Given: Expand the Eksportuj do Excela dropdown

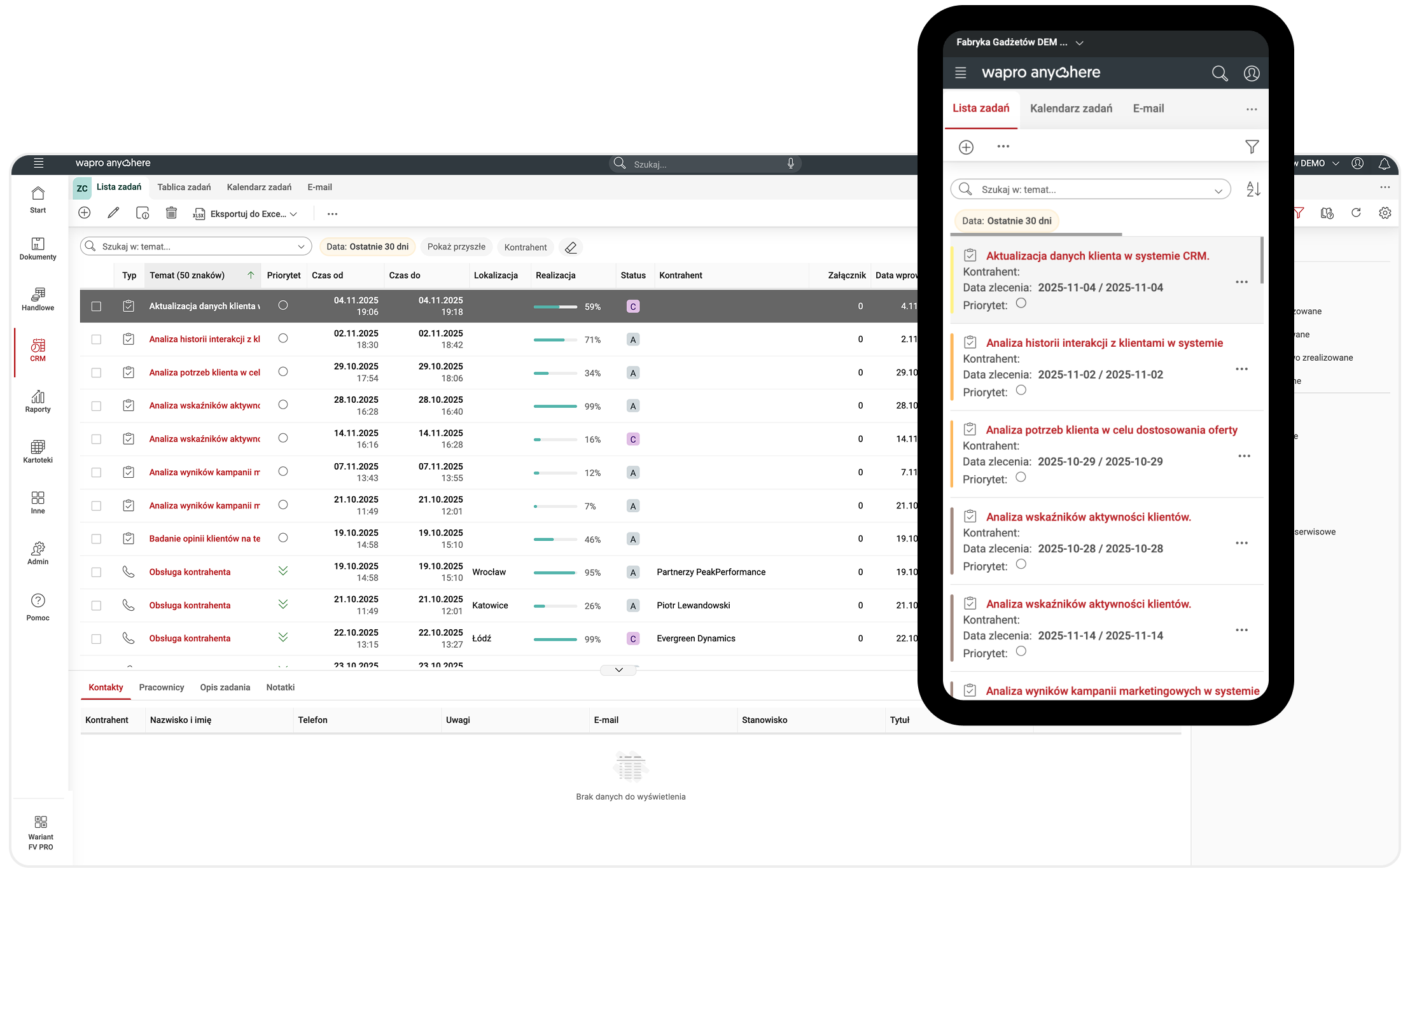Looking at the screenshot, I should point(293,214).
